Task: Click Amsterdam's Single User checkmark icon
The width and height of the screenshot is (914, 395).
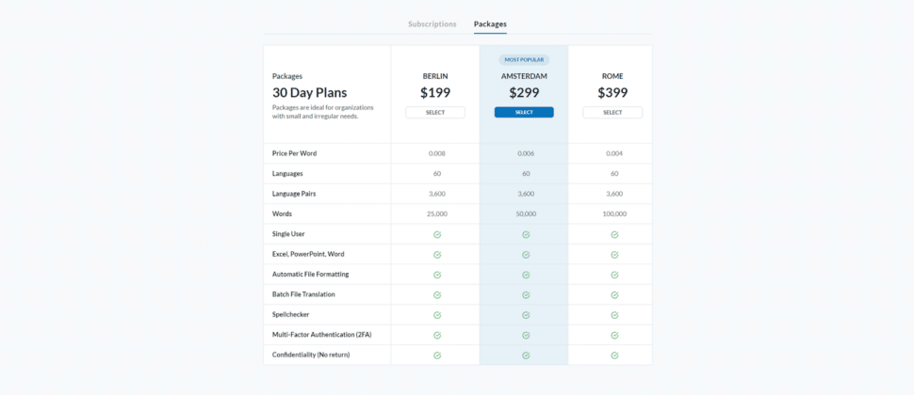Action: click(526, 234)
